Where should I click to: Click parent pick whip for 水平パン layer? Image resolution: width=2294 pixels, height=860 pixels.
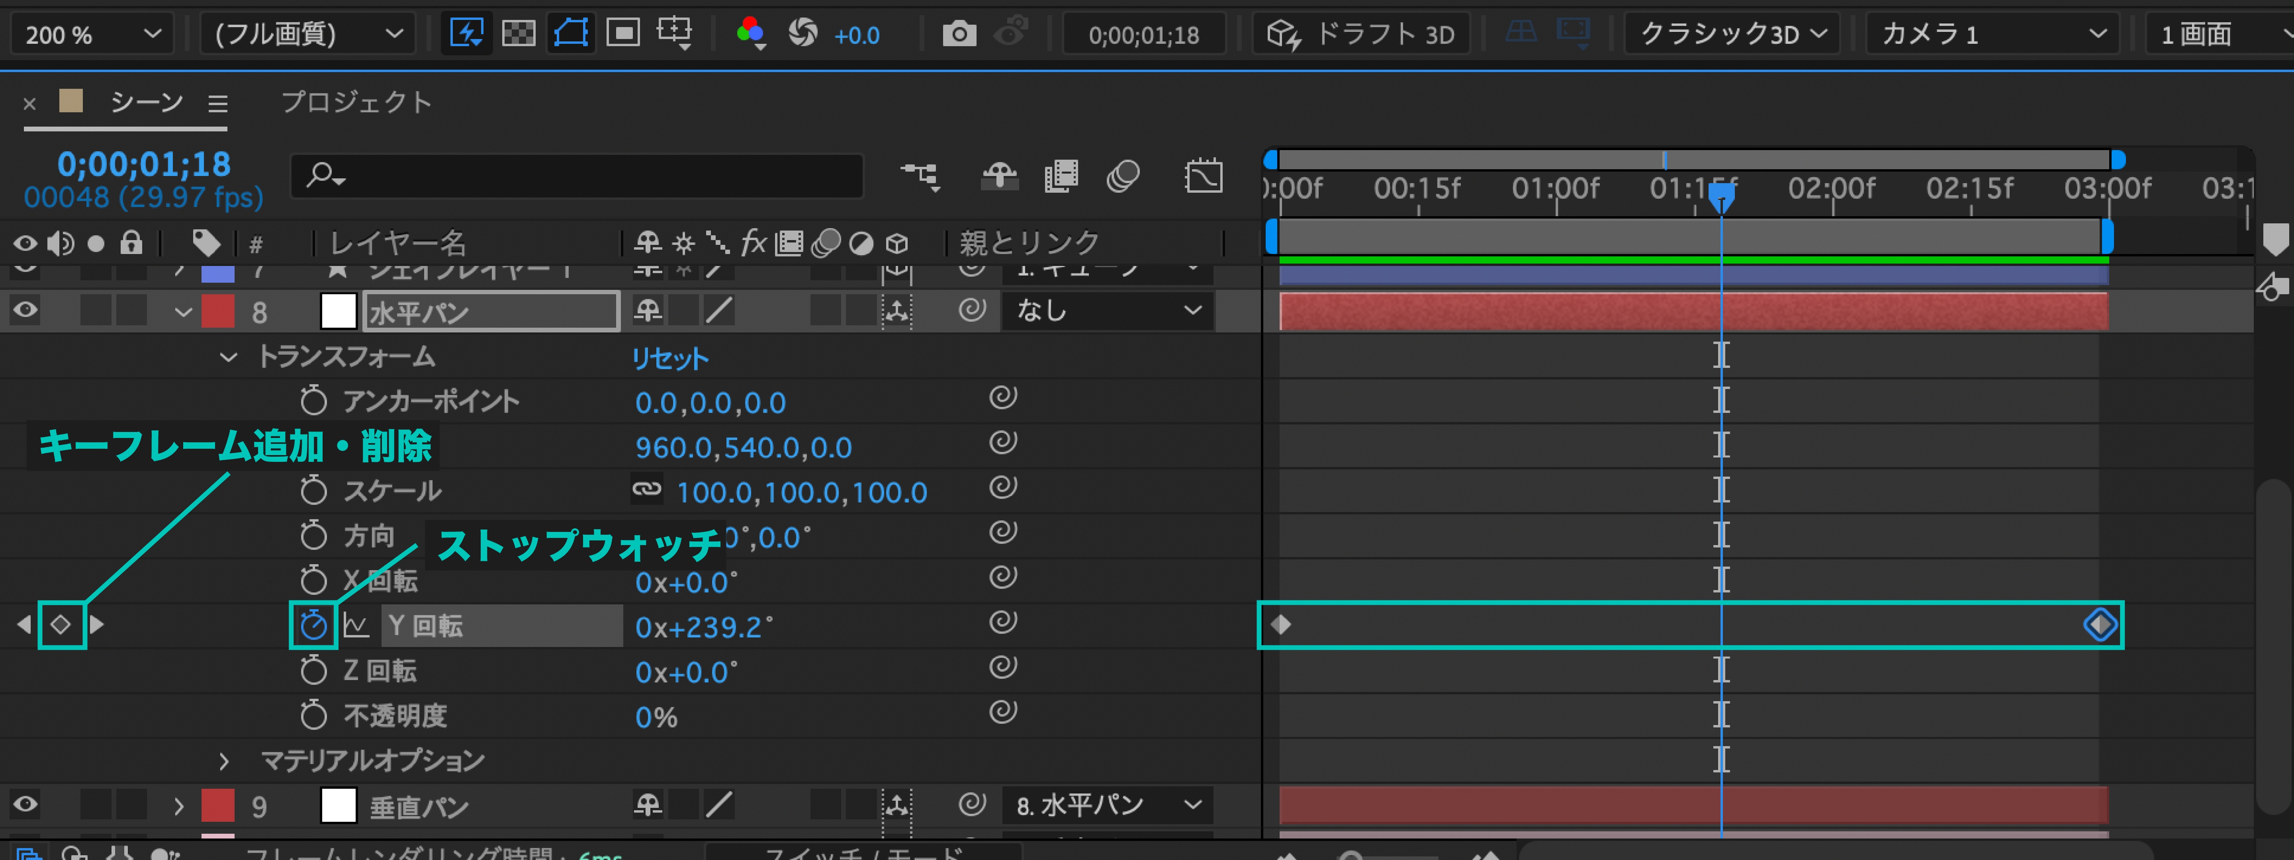(973, 310)
